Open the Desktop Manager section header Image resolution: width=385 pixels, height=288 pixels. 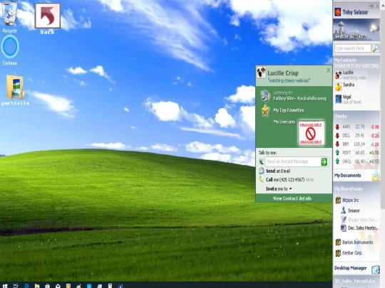pyautogui.click(x=356, y=268)
